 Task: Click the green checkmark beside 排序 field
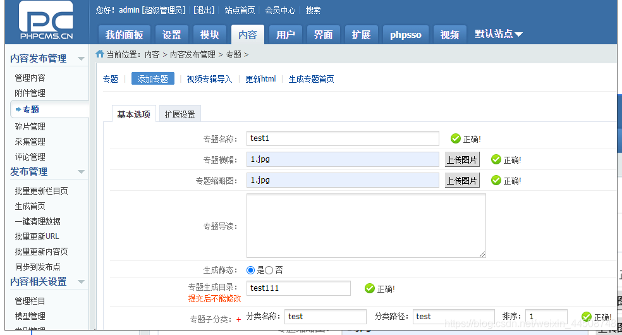coord(587,317)
